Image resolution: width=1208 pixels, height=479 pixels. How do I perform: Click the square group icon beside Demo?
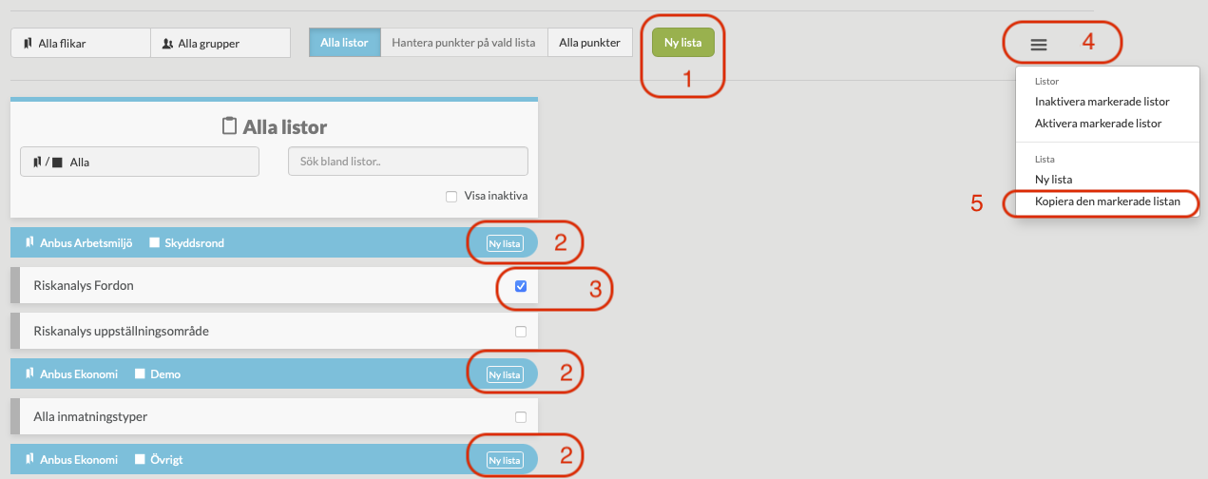click(x=140, y=374)
